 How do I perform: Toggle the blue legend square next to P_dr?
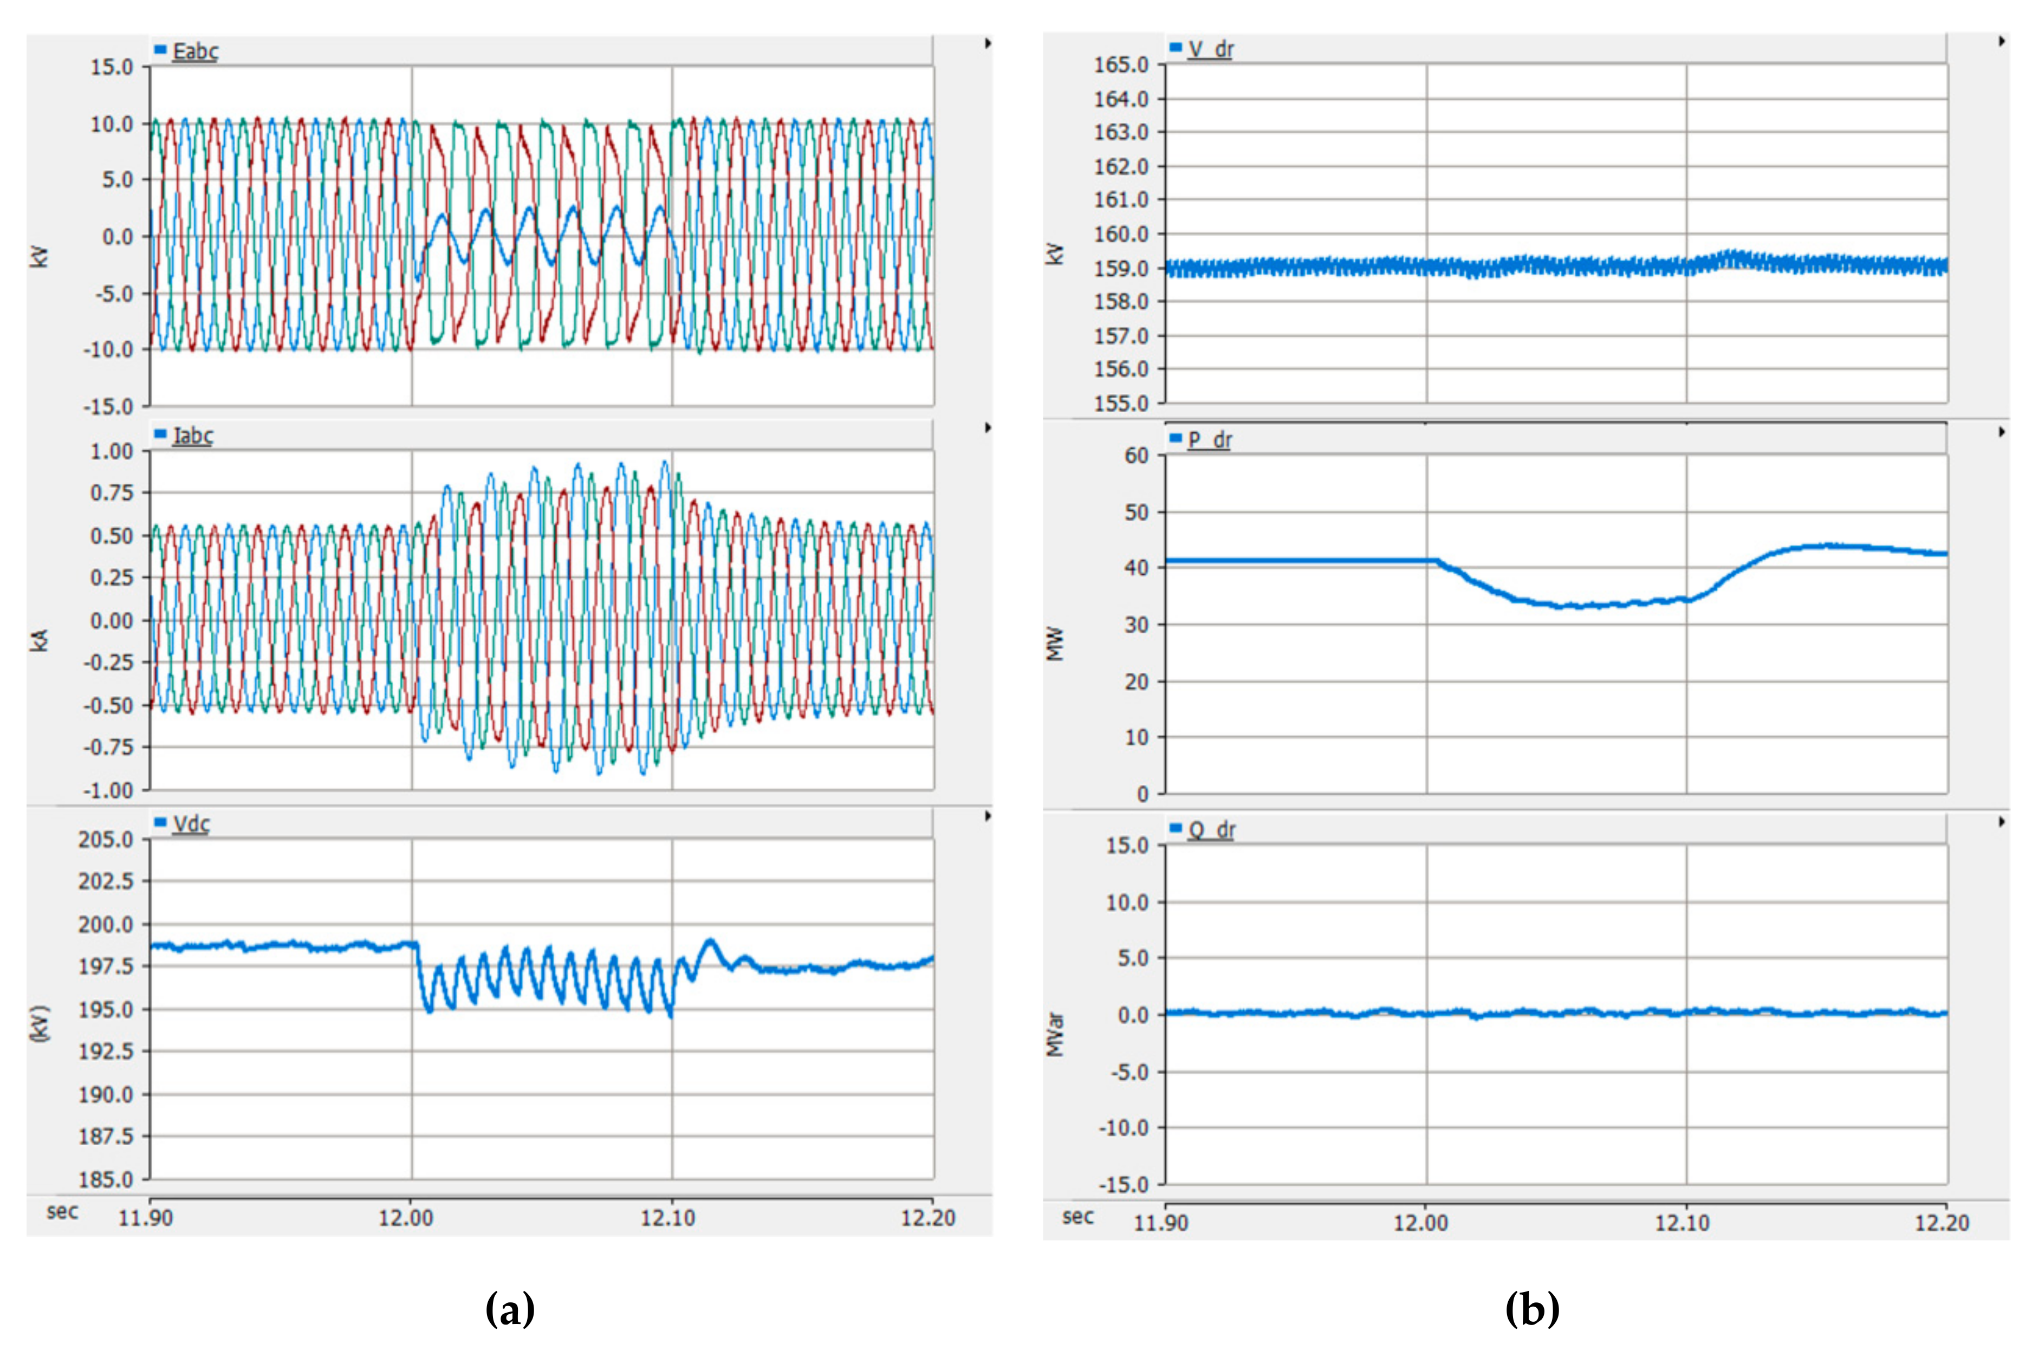(x=1176, y=438)
